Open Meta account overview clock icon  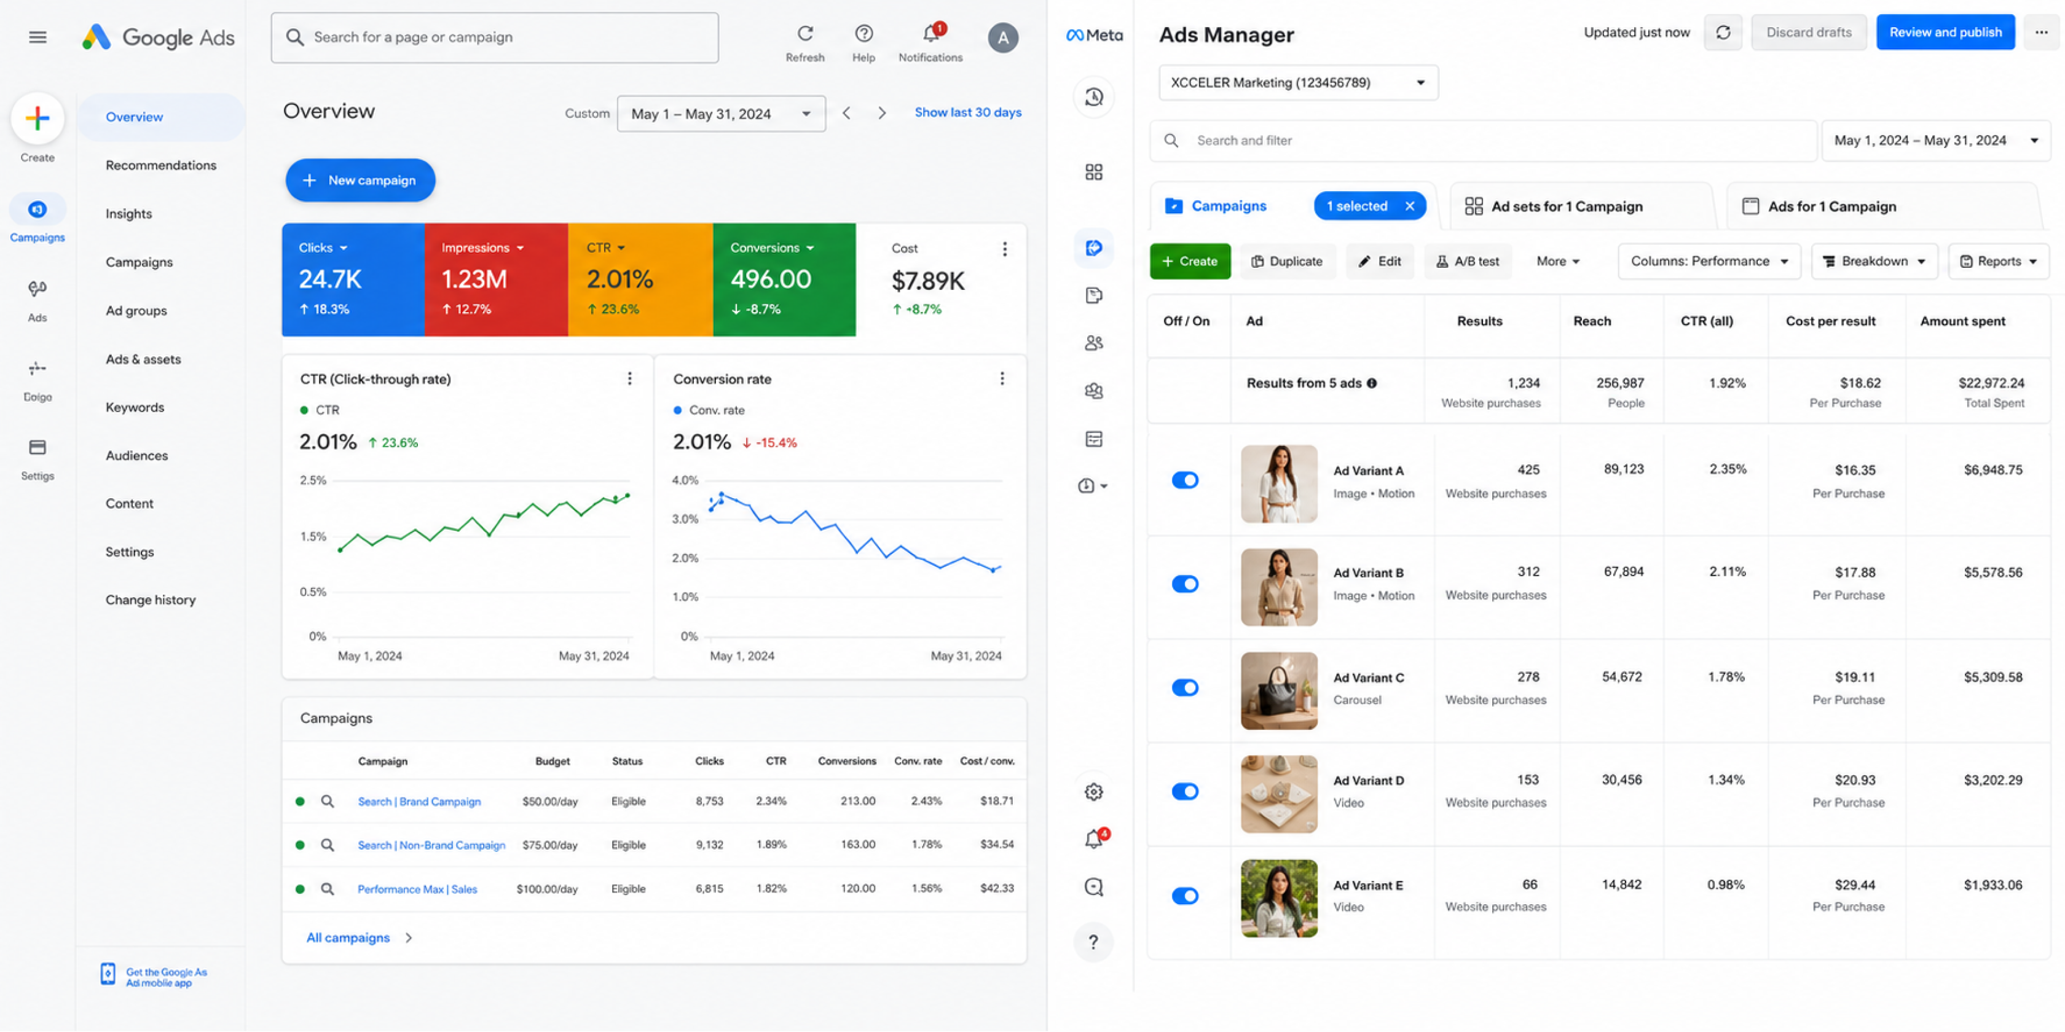click(x=1093, y=97)
